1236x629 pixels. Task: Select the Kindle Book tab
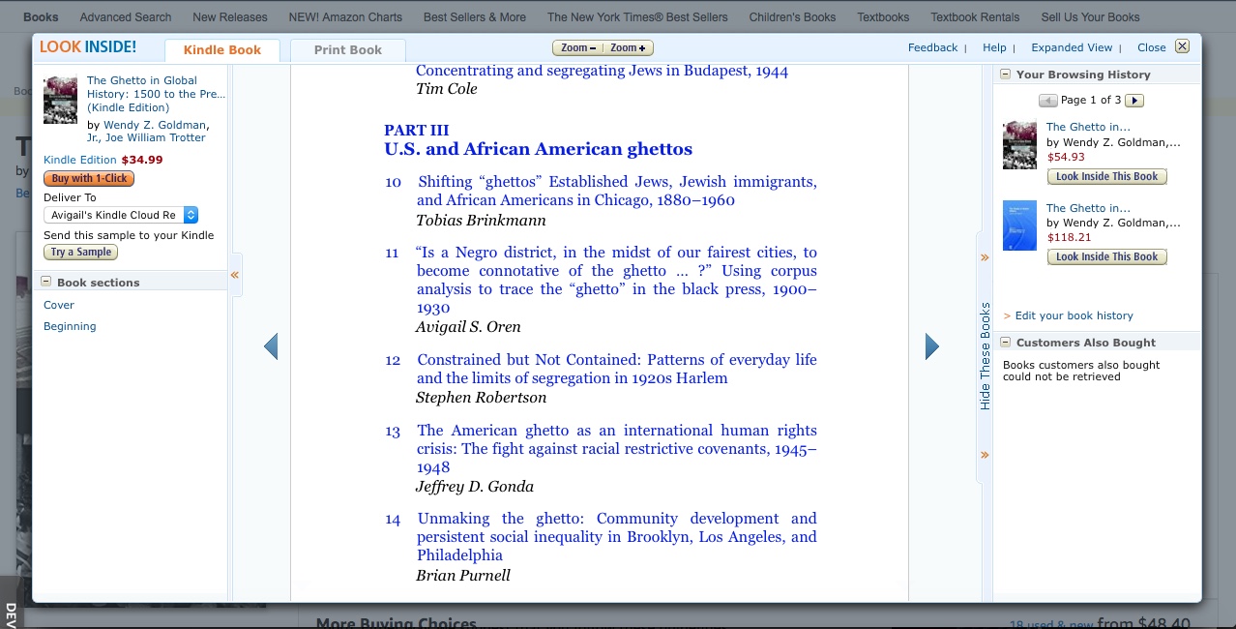pyautogui.click(x=222, y=50)
